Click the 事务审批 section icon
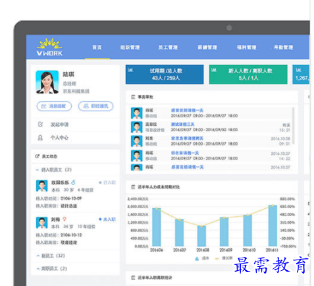 coord(133,97)
